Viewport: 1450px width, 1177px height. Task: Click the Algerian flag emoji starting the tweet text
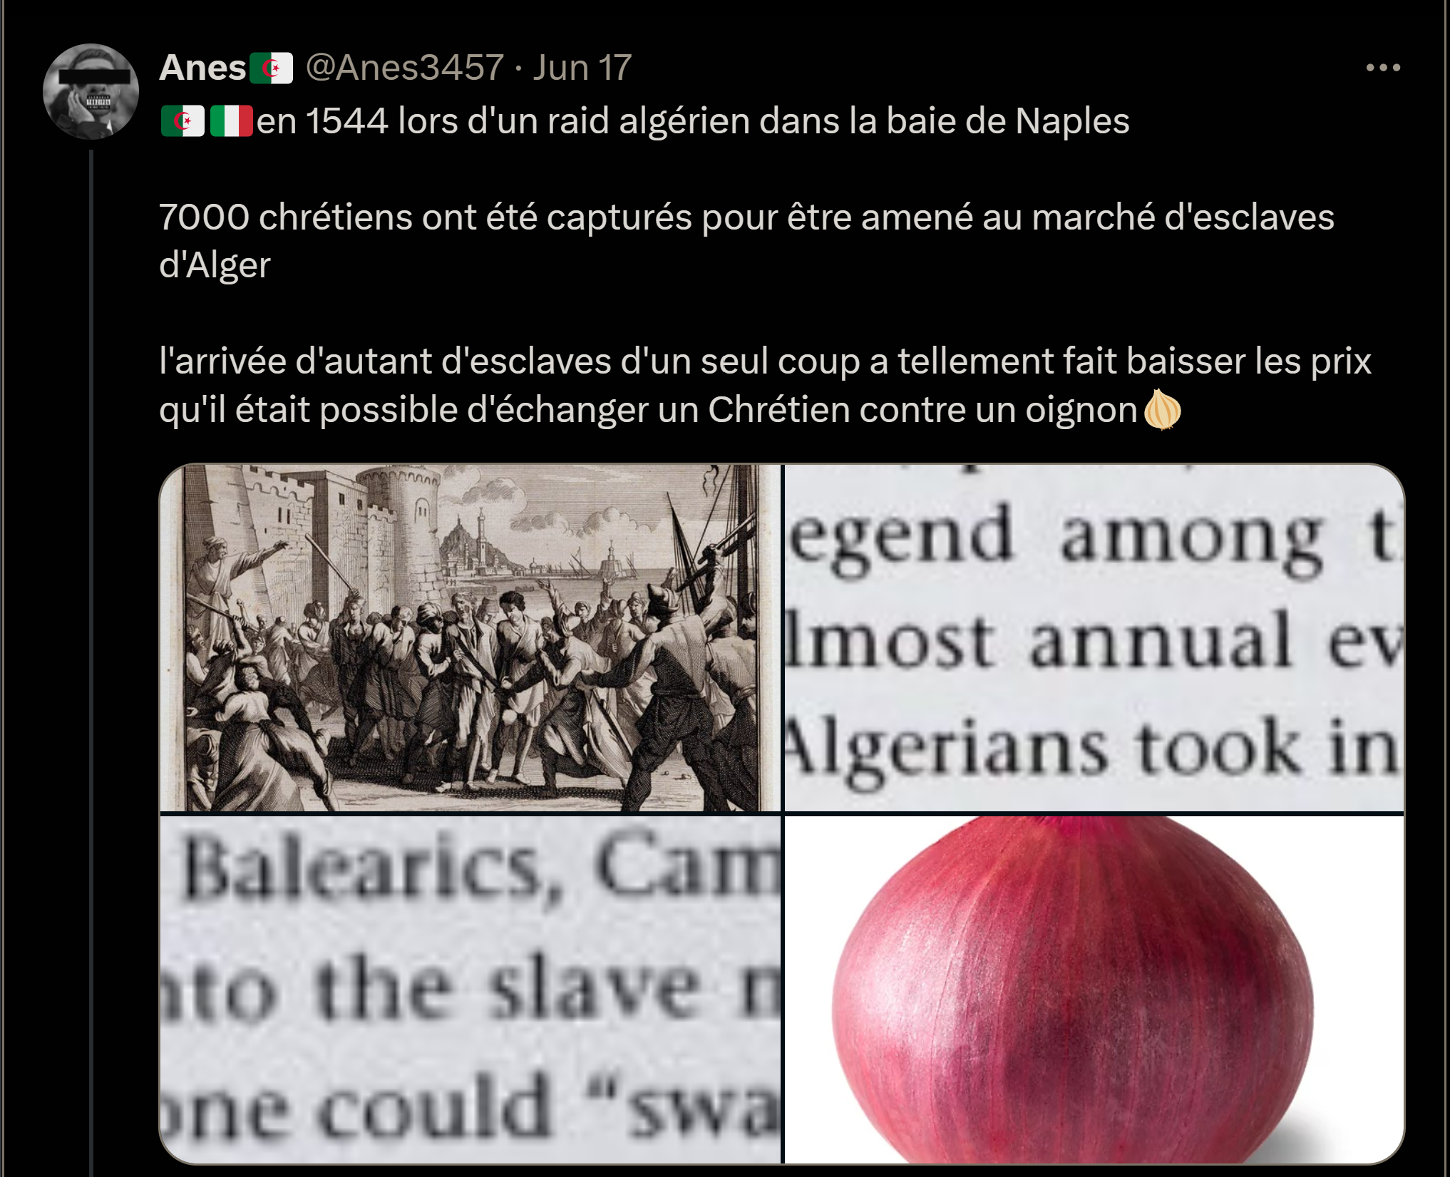pos(183,121)
